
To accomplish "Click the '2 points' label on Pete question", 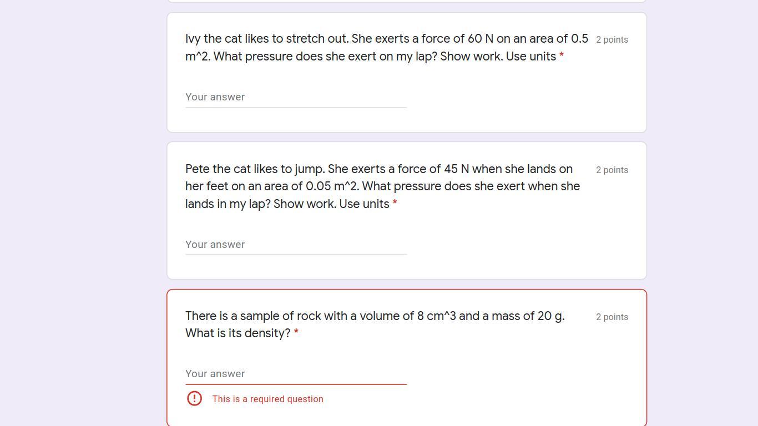I will (x=612, y=170).
